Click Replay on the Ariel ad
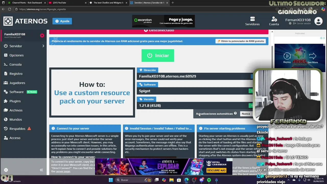This screenshot has width=327, height=184. (287, 58)
